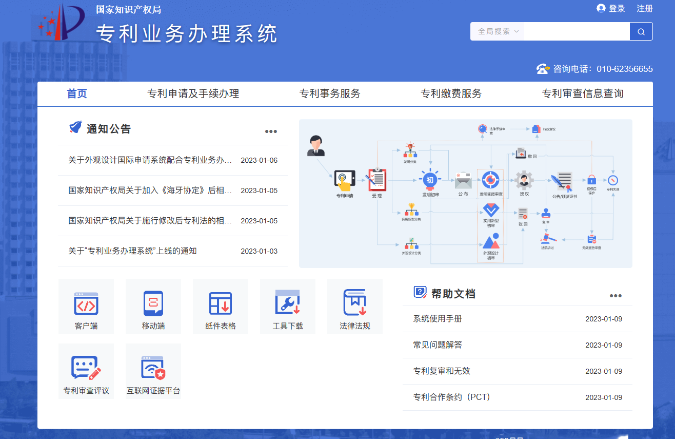Open notice about 施行修改后专利法

click(x=150, y=221)
